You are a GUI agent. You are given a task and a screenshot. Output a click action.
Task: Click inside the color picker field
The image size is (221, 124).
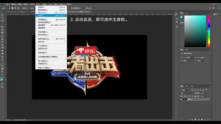pos(195,31)
